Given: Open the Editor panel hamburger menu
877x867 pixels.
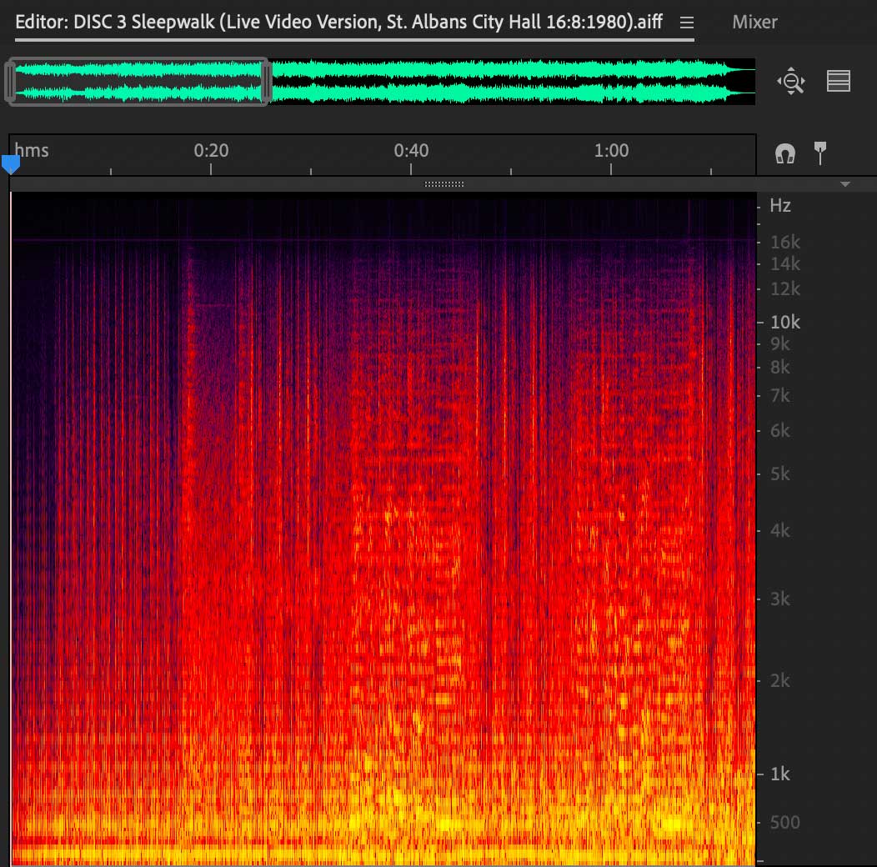Looking at the screenshot, I should coord(686,23).
